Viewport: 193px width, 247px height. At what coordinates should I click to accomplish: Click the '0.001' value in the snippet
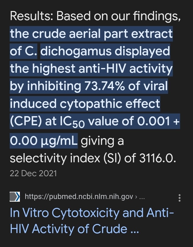[x=152, y=121]
